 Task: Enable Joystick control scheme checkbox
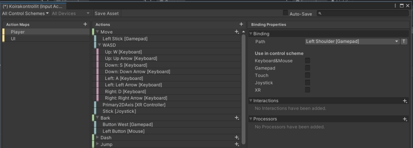coord(307,83)
